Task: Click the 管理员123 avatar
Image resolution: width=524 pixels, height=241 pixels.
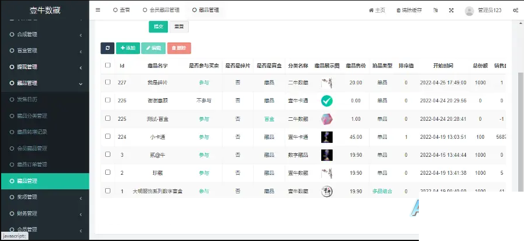Action: click(469, 10)
